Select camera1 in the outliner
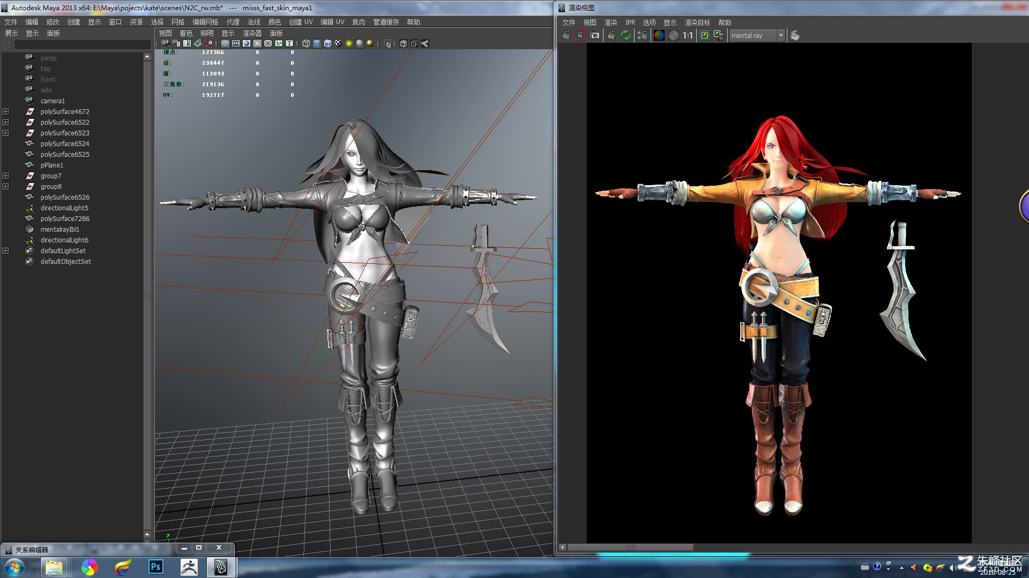 click(x=53, y=101)
